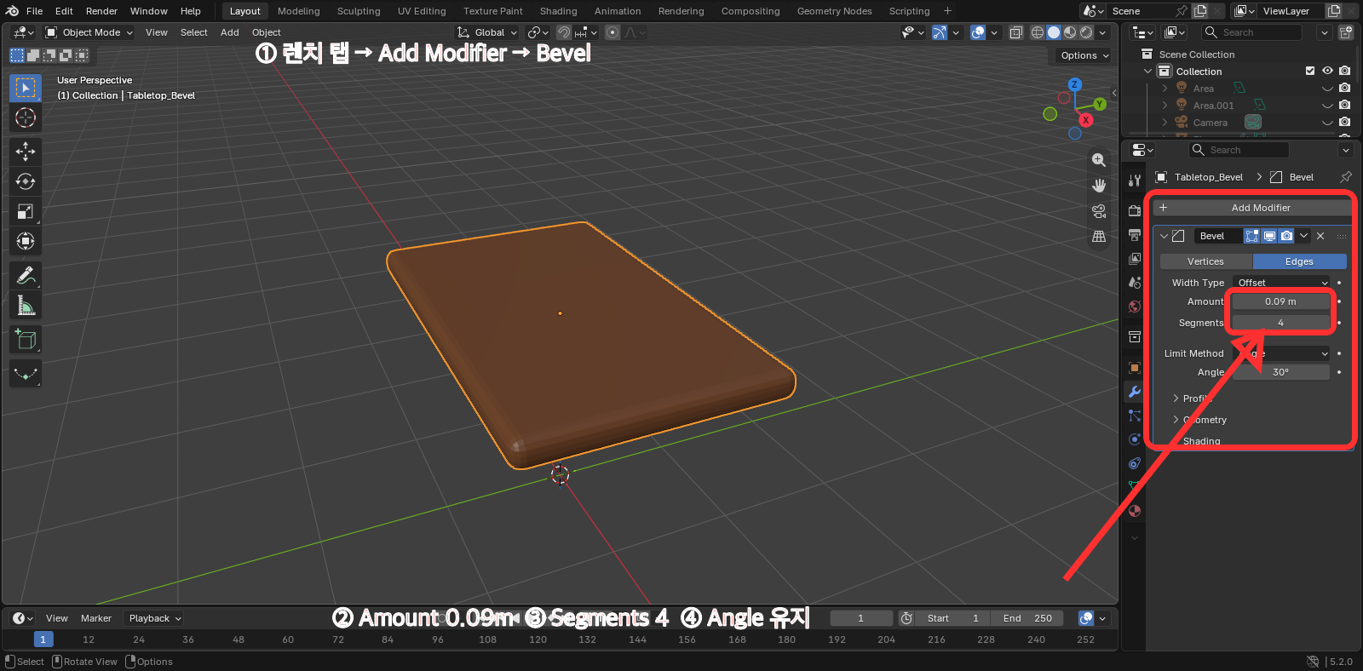Remove the Bevel modifier with X
Viewport: 1363px width, 671px height.
pyautogui.click(x=1320, y=236)
